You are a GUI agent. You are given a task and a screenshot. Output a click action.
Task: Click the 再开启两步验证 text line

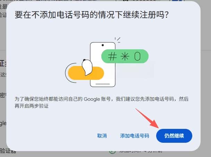pyautogui.click(x=32, y=106)
